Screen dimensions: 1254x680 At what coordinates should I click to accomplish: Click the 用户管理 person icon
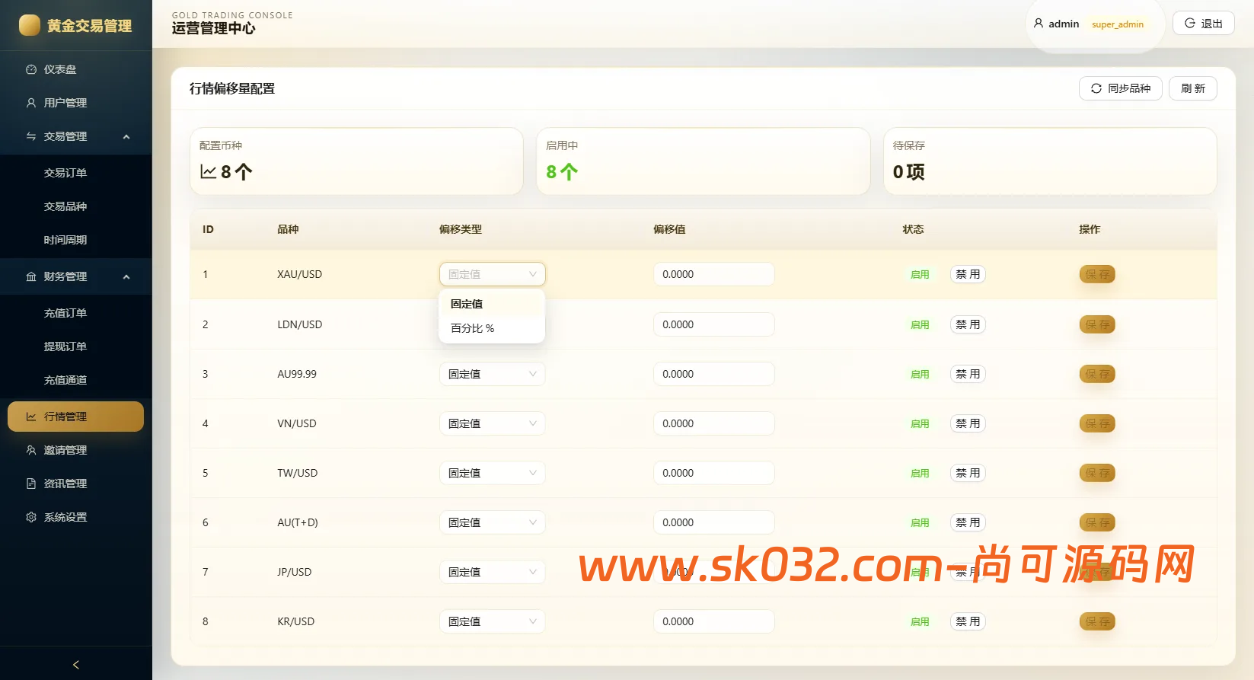tap(31, 103)
